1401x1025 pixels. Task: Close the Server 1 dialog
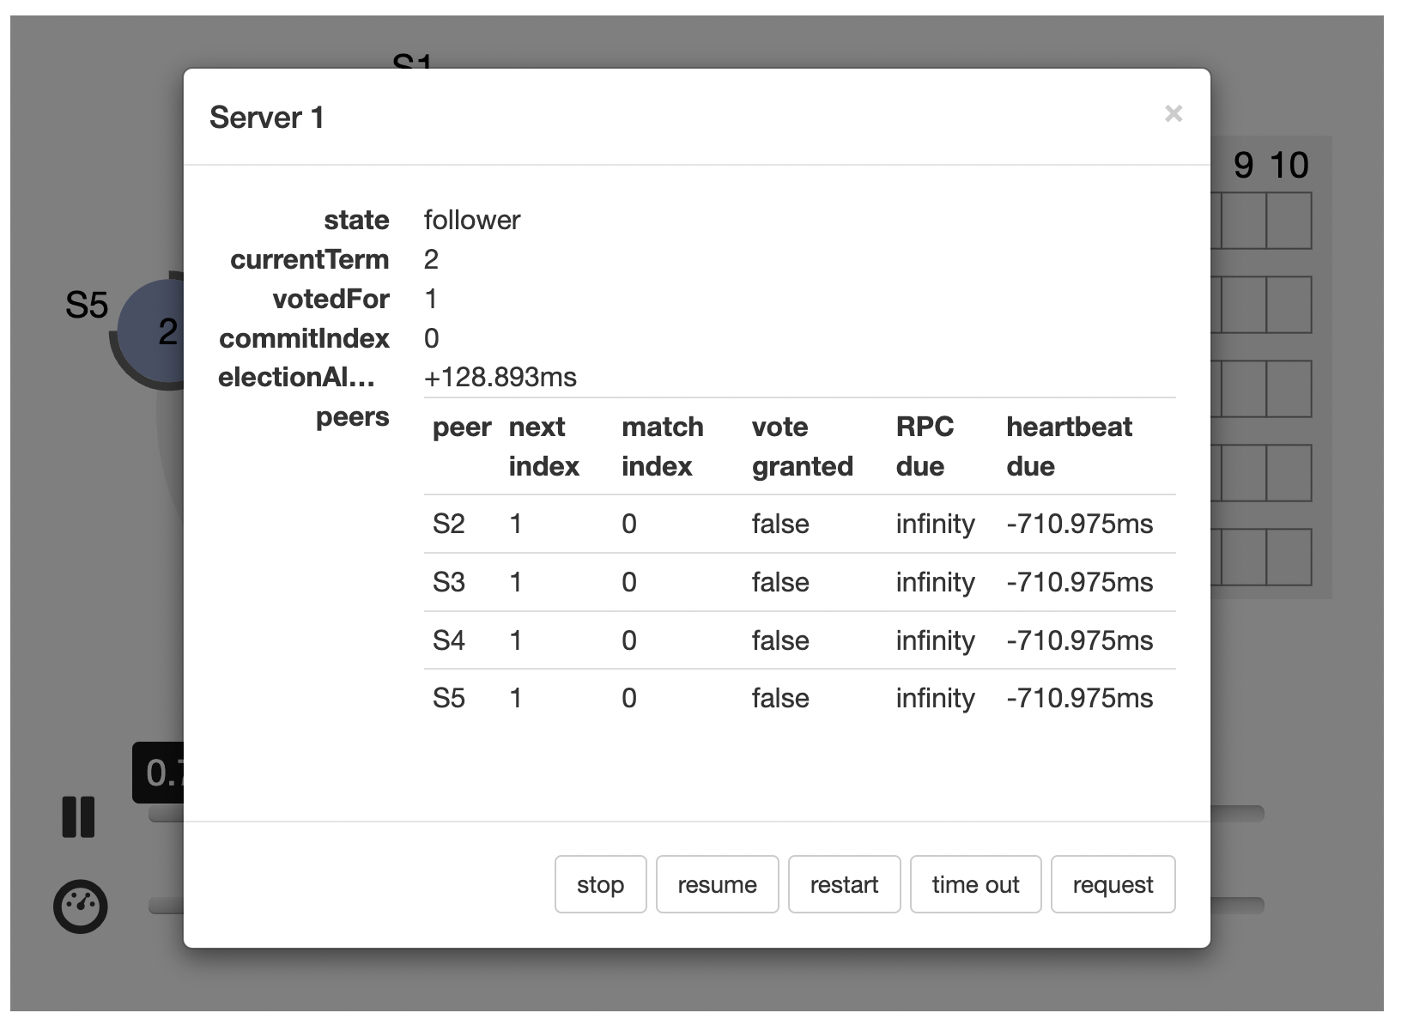[1173, 113]
